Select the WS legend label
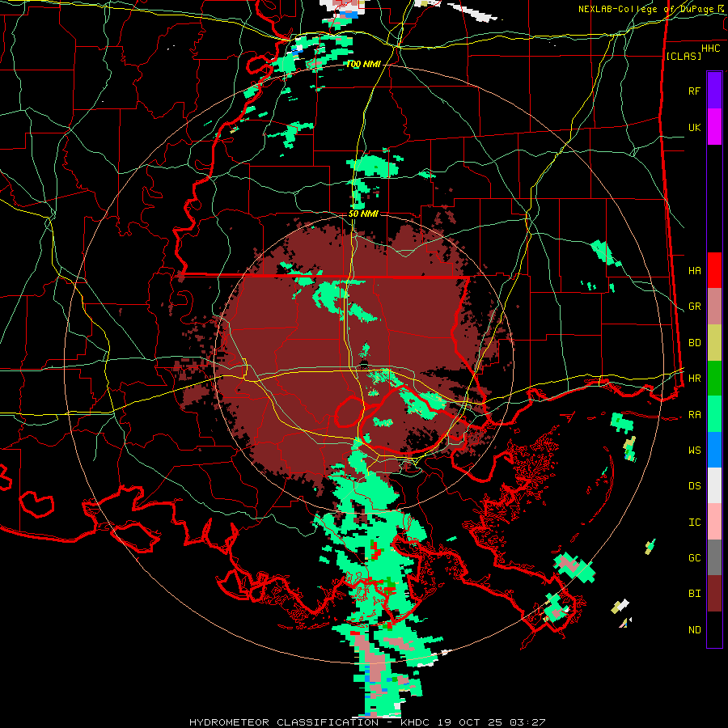The height and width of the screenshot is (728, 728). point(694,451)
